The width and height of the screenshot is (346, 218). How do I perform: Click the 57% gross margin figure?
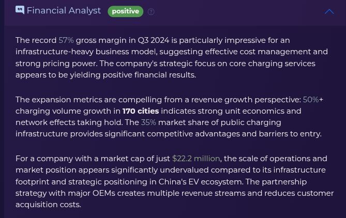(x=66, y=40)
